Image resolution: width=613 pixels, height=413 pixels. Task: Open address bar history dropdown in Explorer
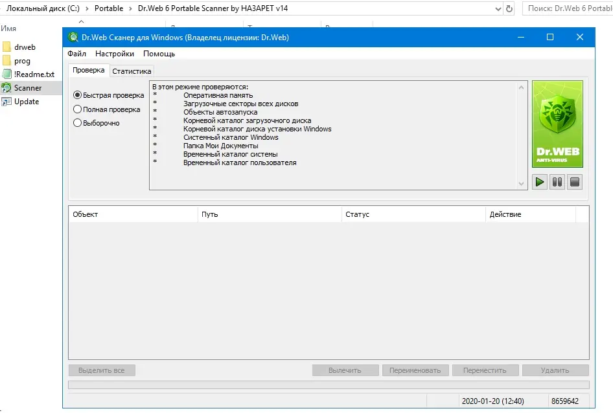498,8
